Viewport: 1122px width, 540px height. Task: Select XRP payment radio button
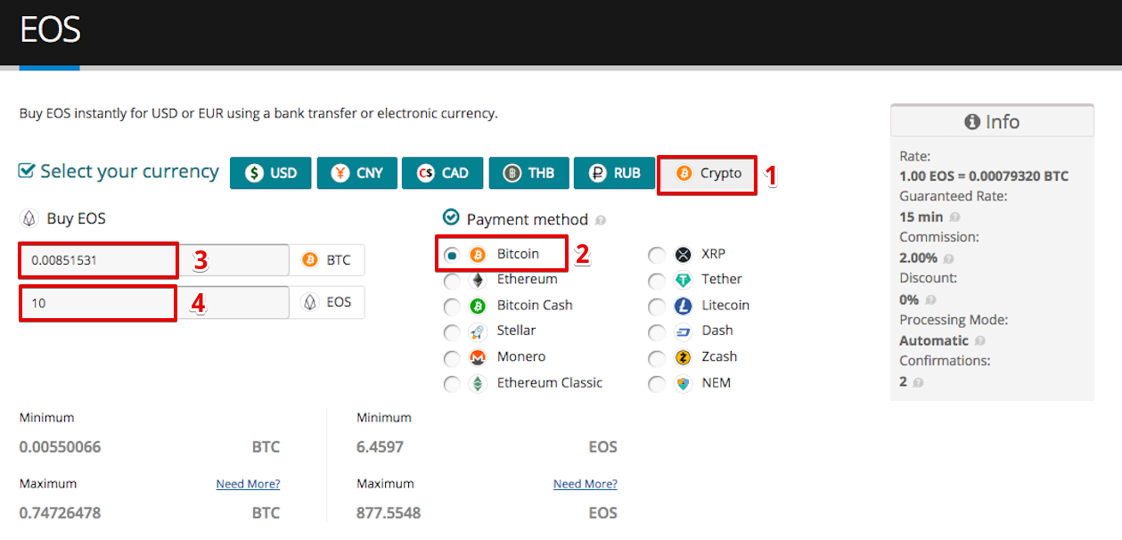pyautogui.click(x=657, y=255)
